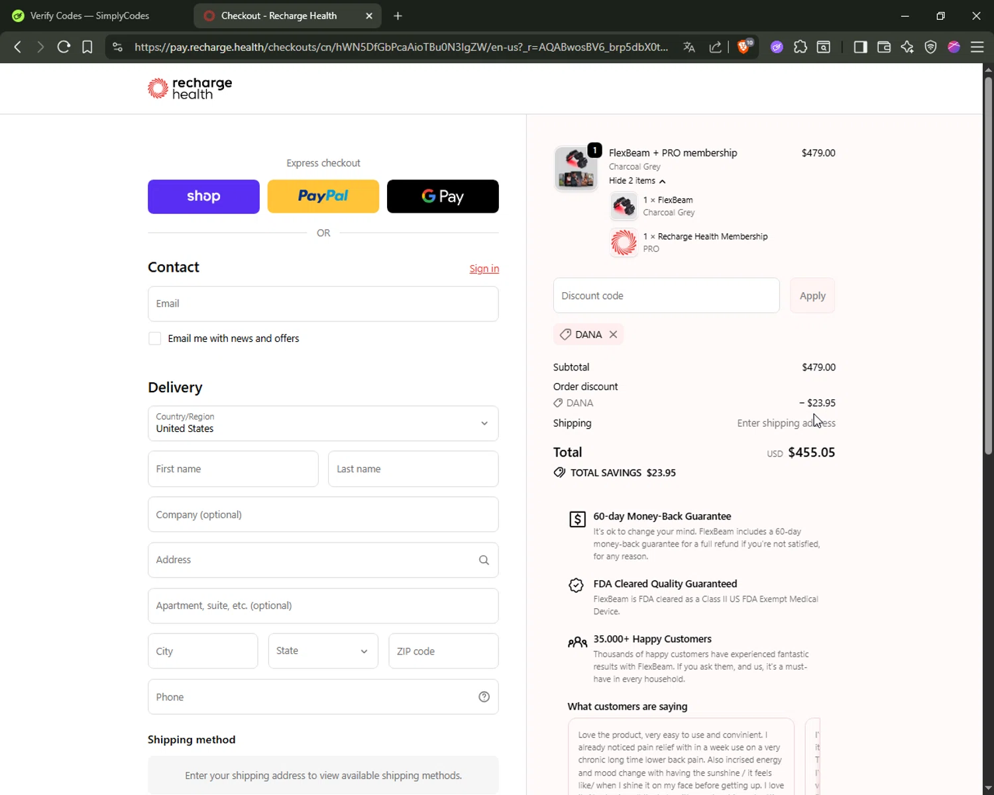
Task: Click the browser URL address bar
Action: coord(401,47)
